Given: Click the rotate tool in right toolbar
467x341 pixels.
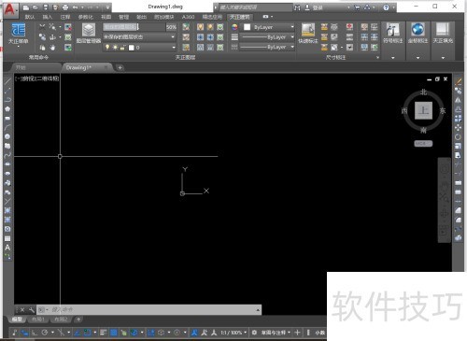Looking at the screenshot, I should [x=458, y=136].
